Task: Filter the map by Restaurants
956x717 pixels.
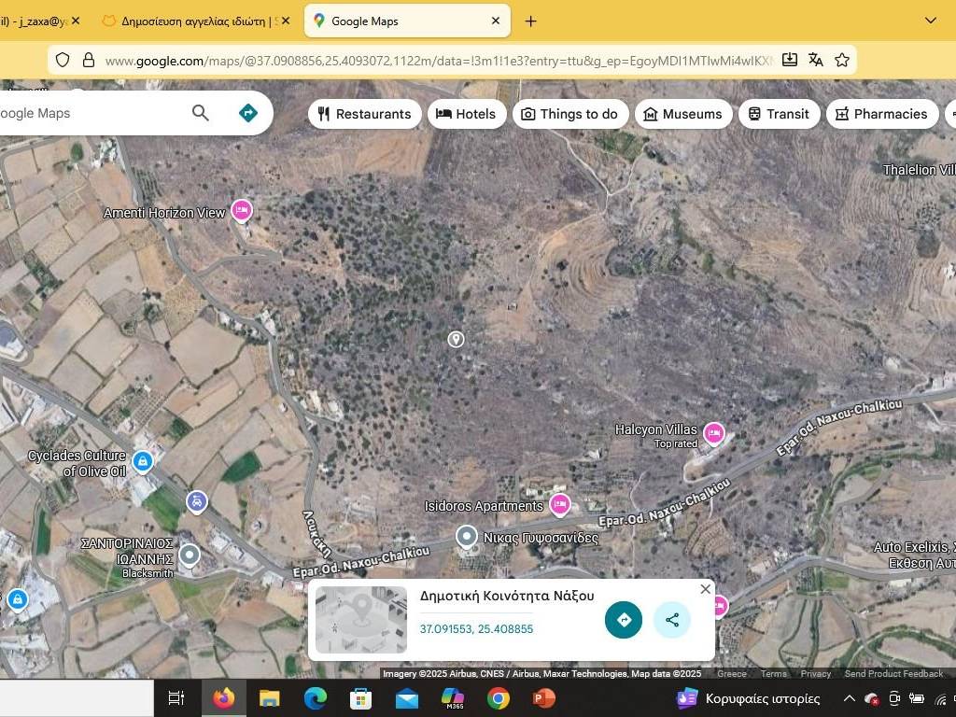Action: pos(365,114)
